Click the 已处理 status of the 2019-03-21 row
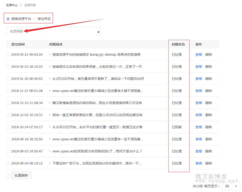242x192 pixels. click(x=177, y=55)
